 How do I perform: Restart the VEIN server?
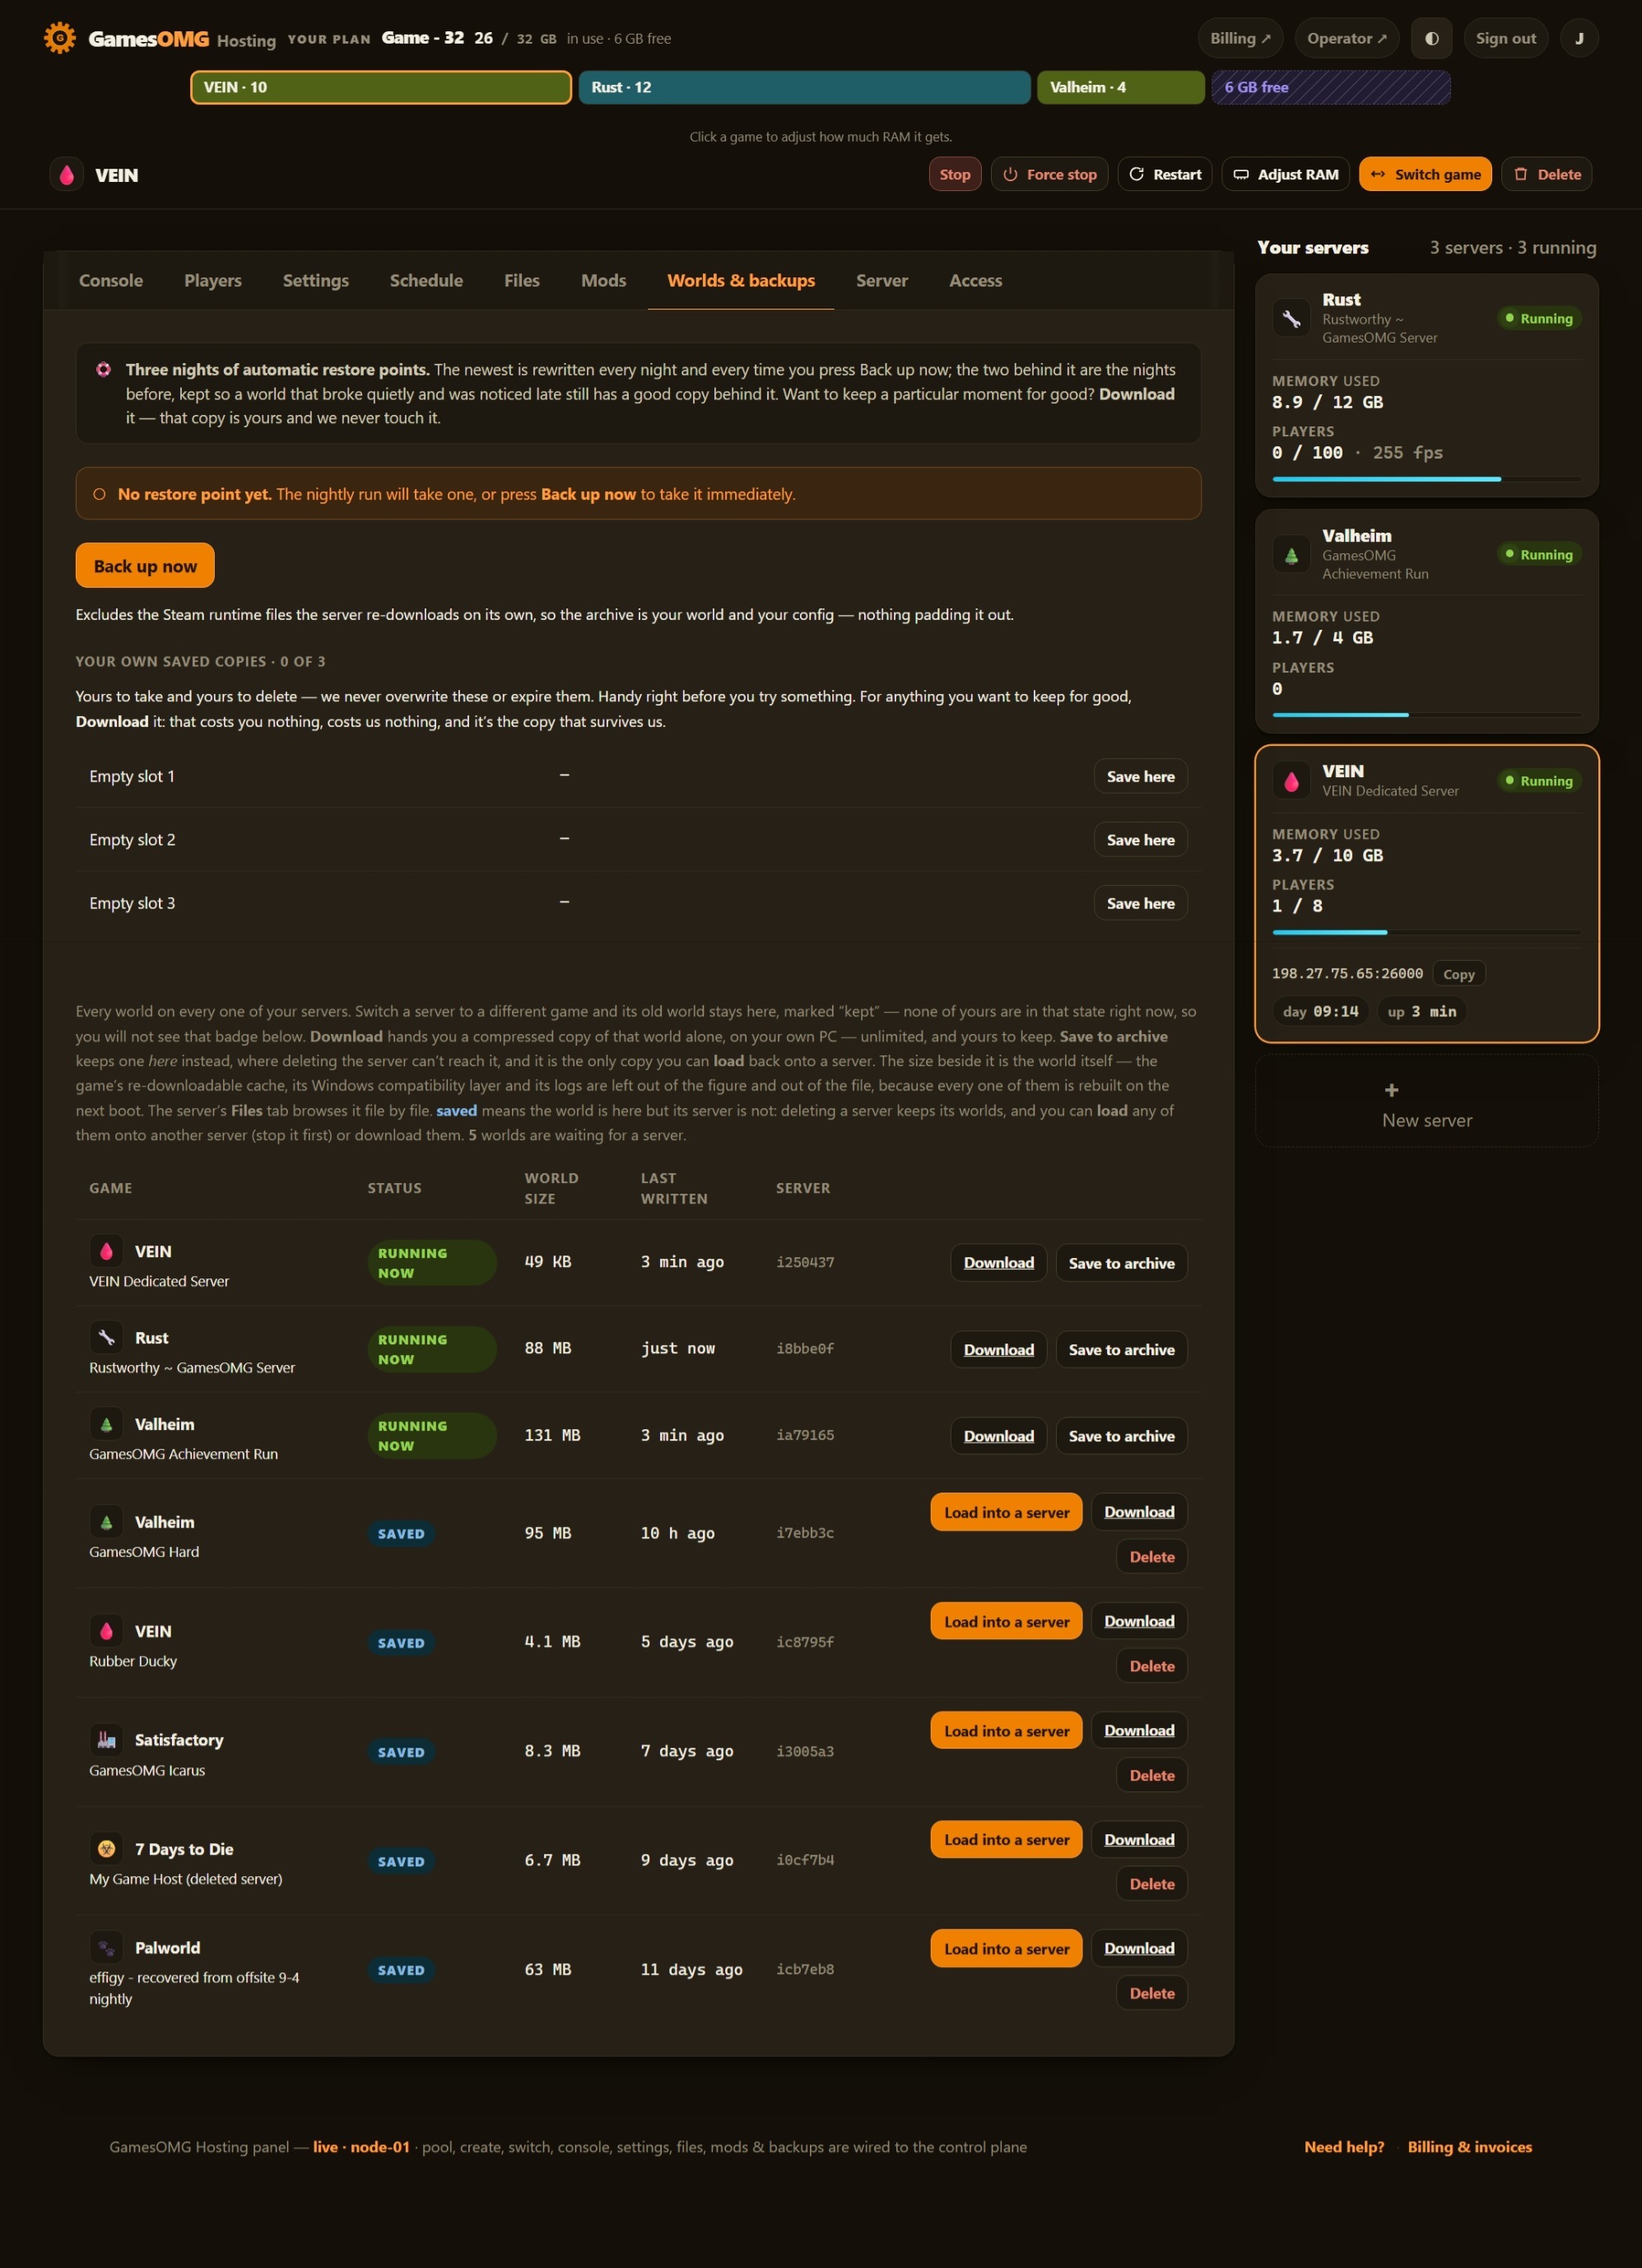[1165, 174]
